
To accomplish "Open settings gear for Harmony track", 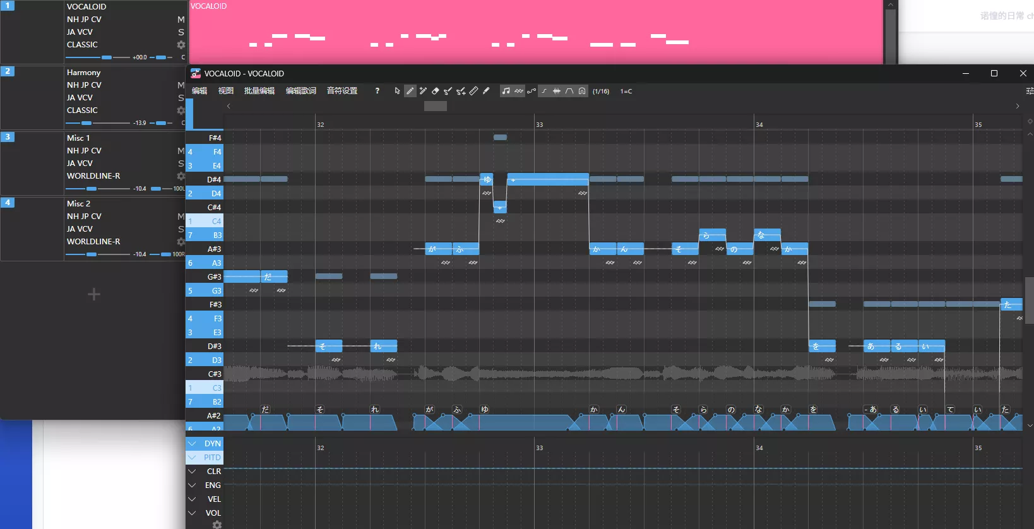I will tap(181, 110).
